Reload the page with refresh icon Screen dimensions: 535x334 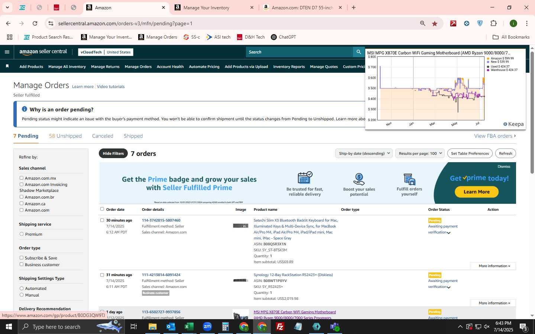pos(35,23)
